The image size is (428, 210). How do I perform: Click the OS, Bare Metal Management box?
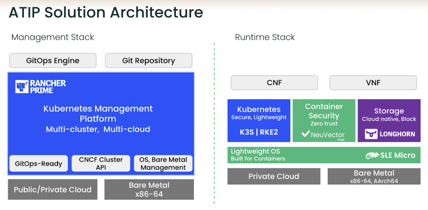coord(163,163)
